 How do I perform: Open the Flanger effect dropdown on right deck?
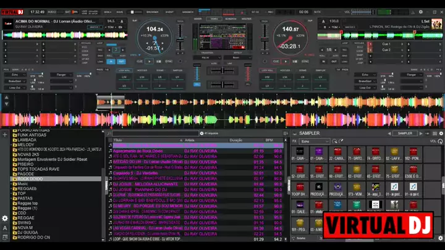point(412,75)
